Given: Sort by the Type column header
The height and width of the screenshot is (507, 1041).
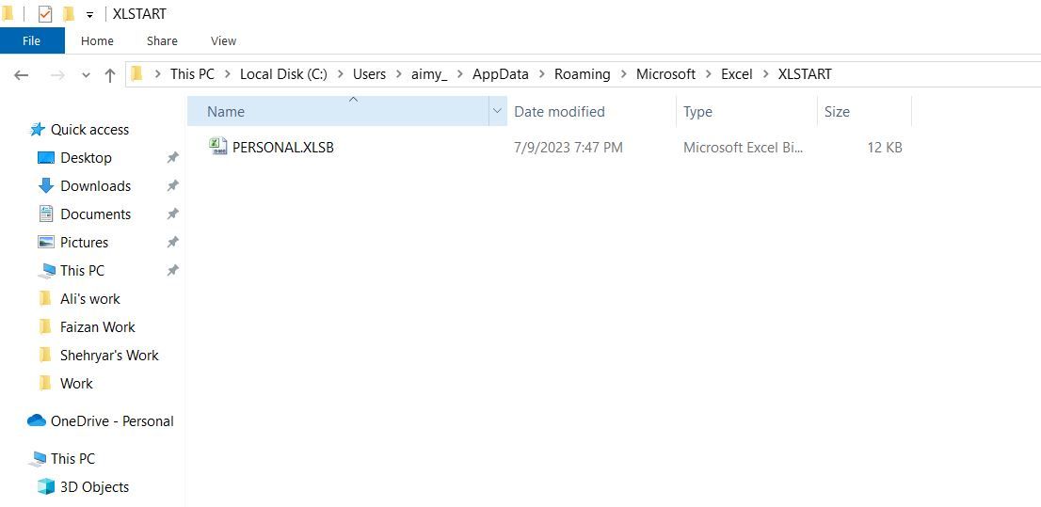Looking at the screenshot, I should 747,112.
